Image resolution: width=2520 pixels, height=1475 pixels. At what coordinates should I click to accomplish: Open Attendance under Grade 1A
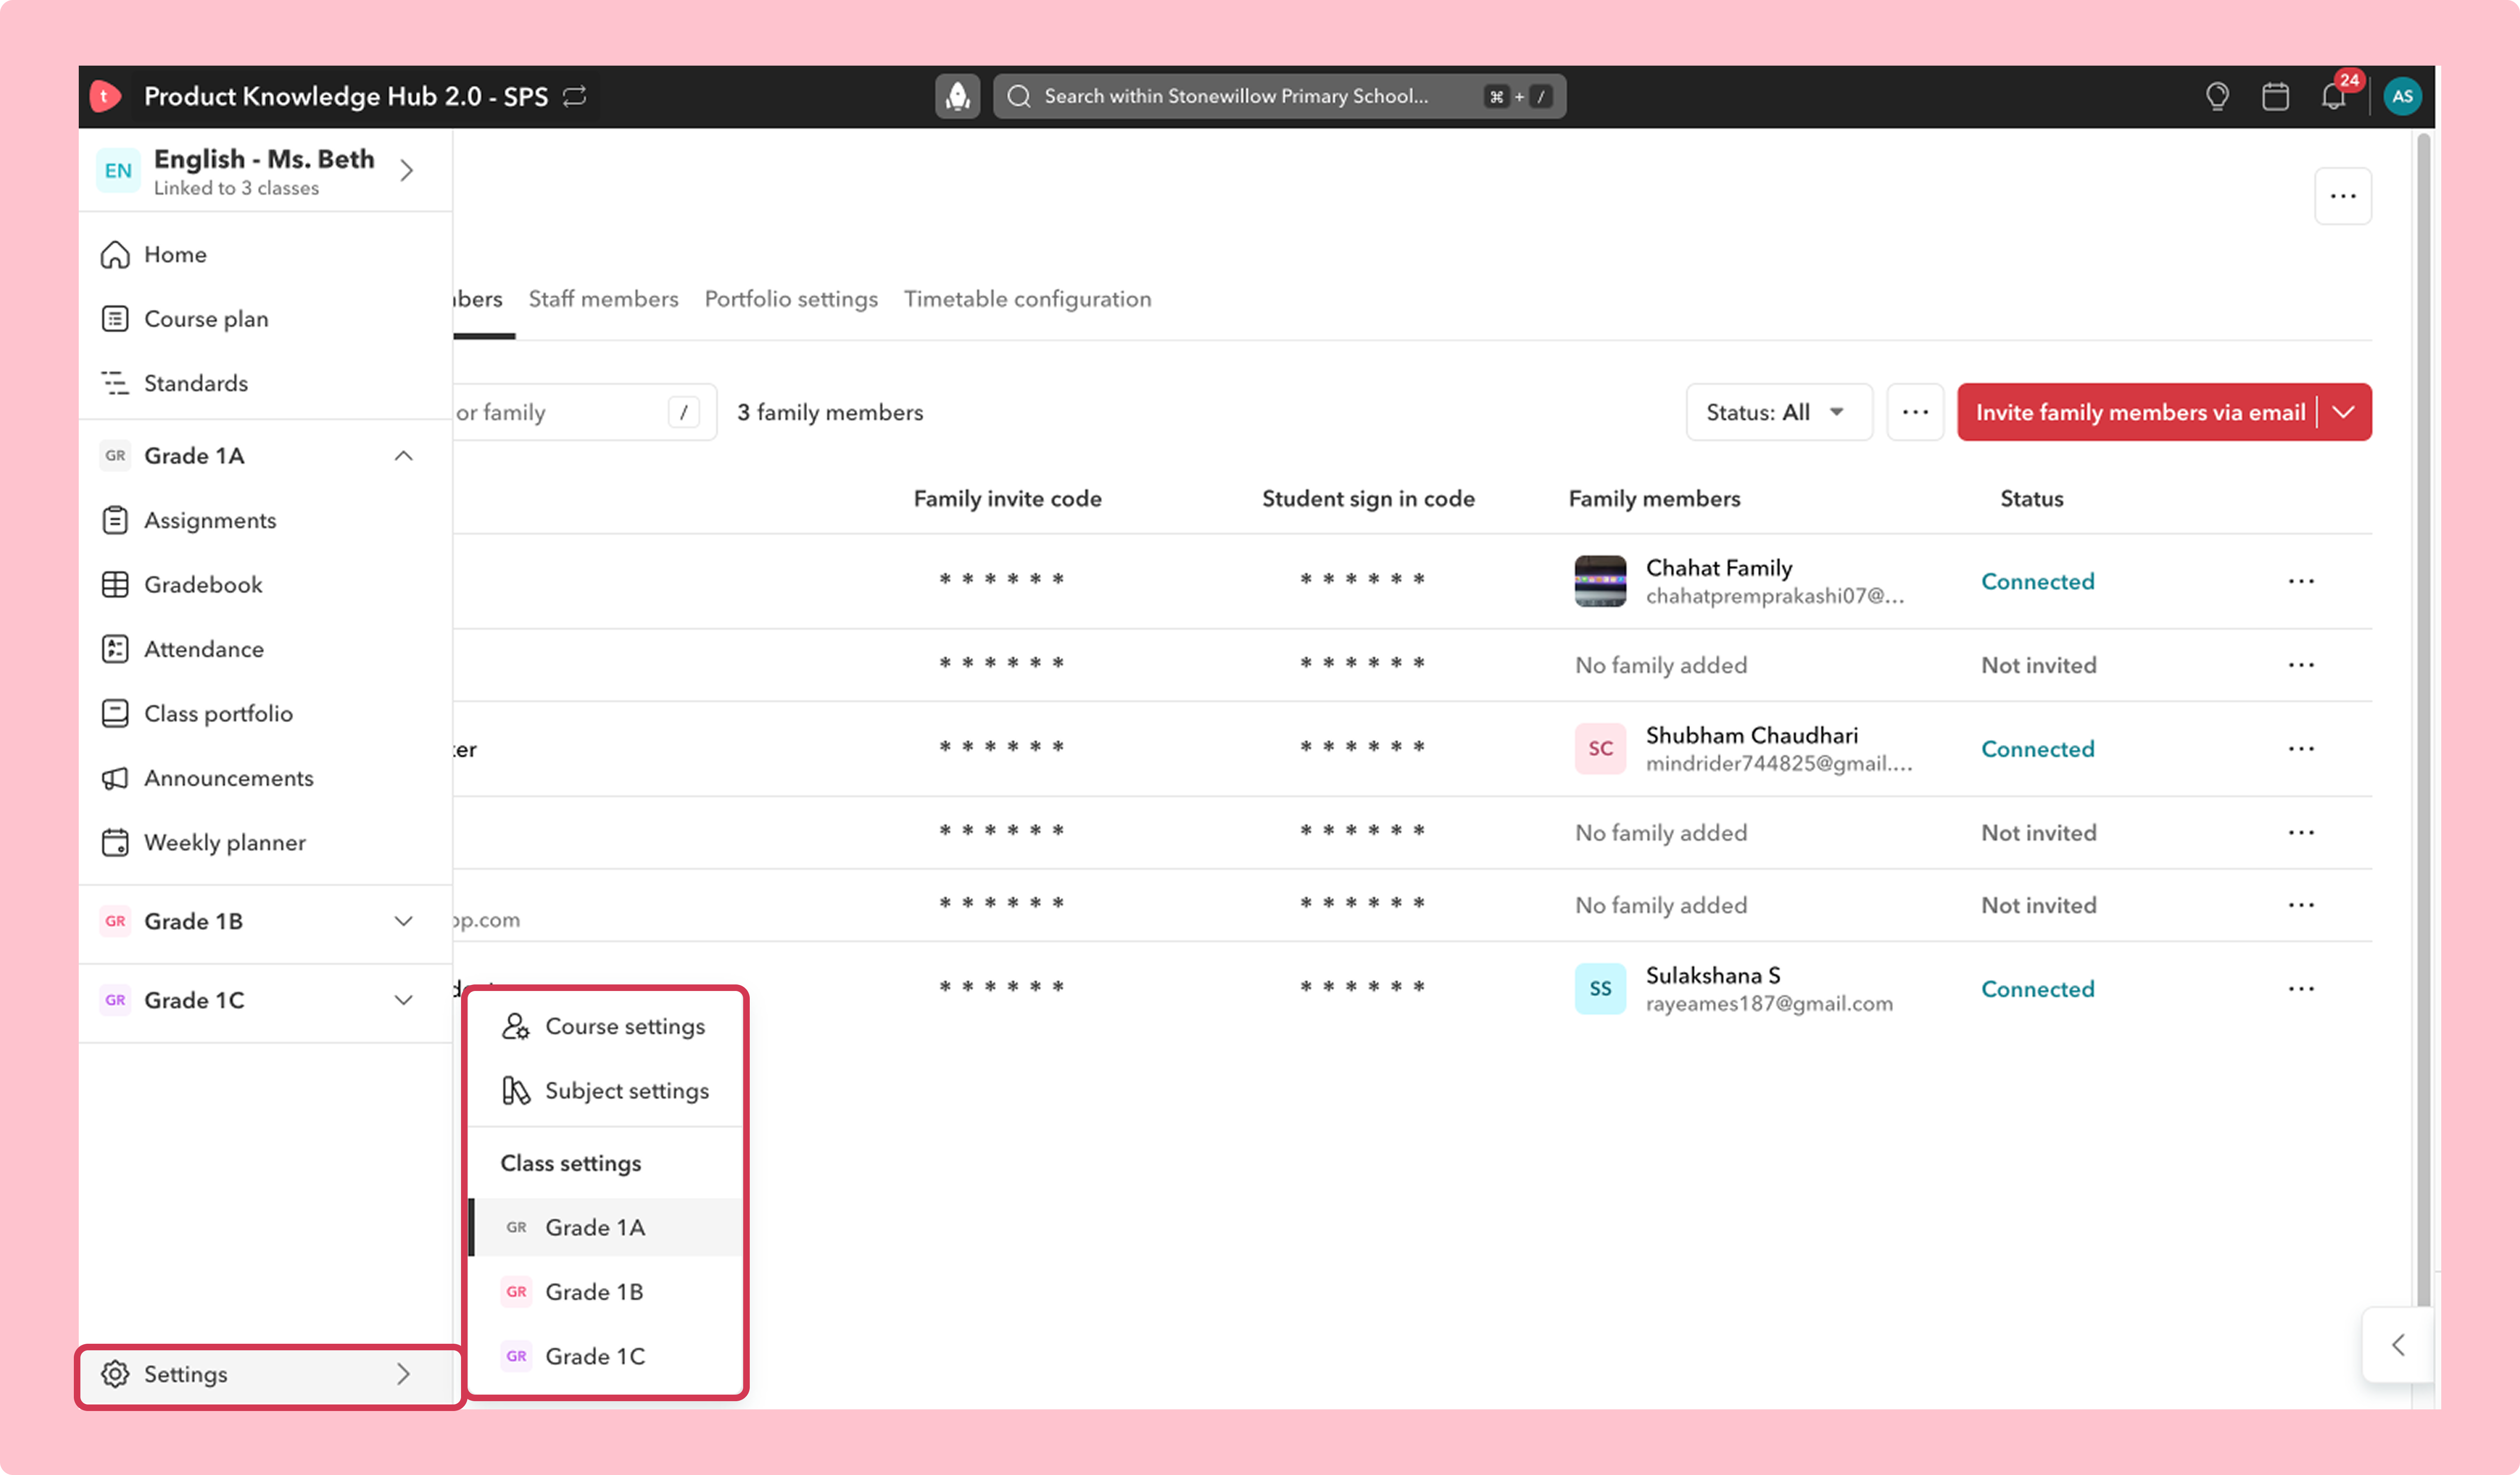(265, 649)
